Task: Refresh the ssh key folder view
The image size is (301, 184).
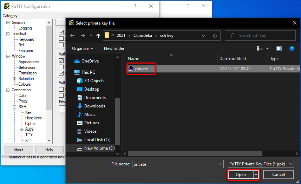Action: coord(215,35)
